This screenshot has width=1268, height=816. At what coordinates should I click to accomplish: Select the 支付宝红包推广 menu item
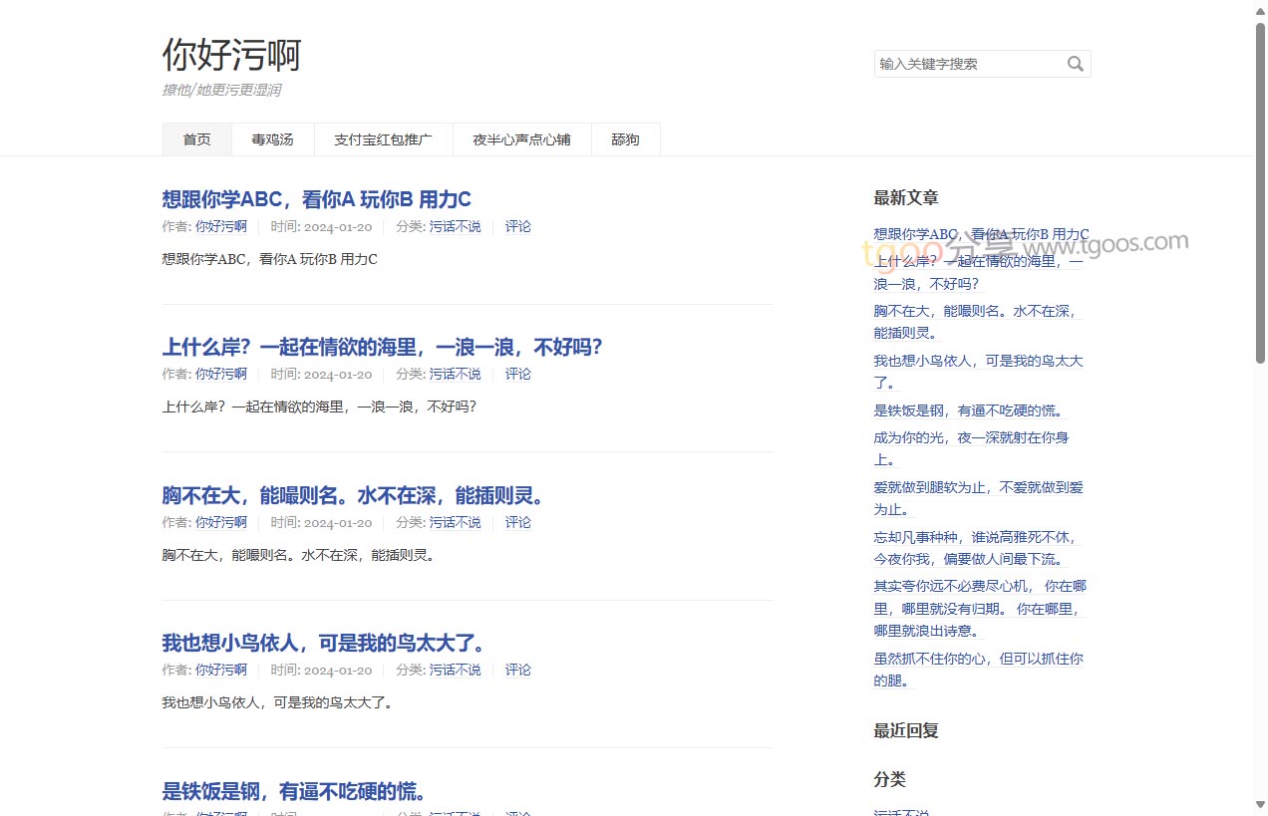tap(383, 139)
